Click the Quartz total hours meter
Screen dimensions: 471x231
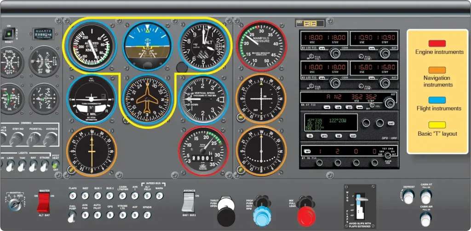click(x=43, y=34)
